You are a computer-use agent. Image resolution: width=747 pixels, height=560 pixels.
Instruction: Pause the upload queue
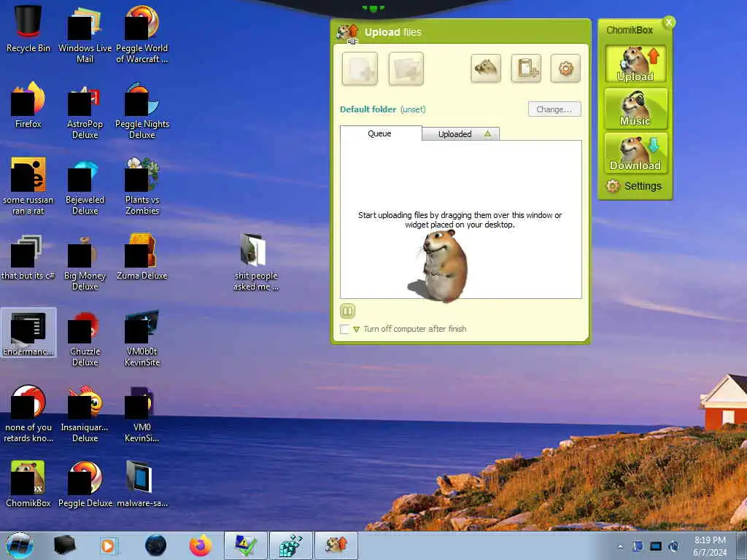tap(347, 311)
